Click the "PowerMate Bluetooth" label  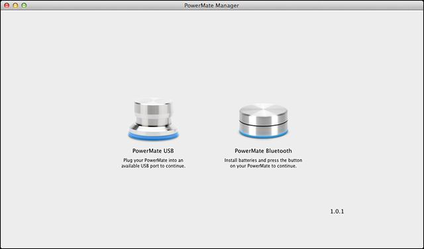pos(263,151)
